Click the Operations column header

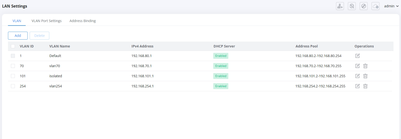[x=364, y=46]
